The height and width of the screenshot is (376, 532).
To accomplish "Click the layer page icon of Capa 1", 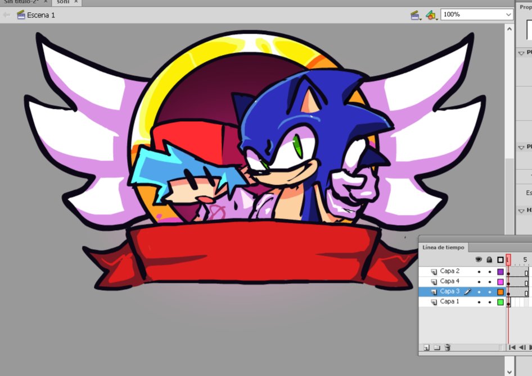I will [434, 302].
